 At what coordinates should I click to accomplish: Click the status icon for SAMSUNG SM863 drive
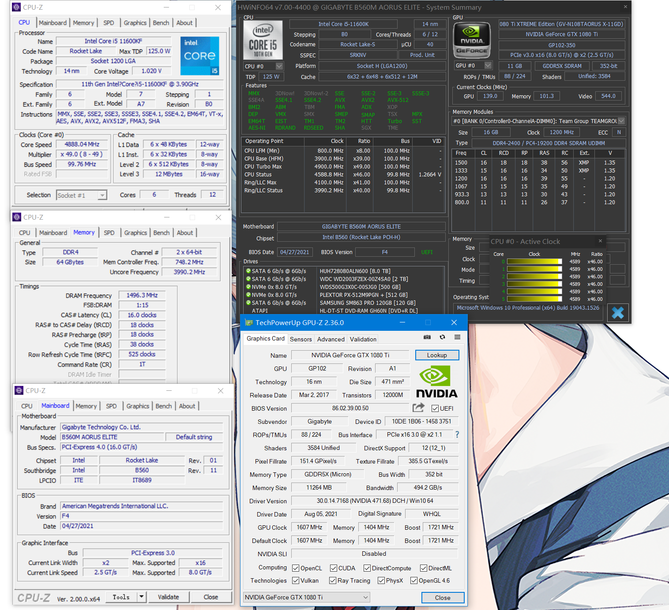(x=248, y=303)
